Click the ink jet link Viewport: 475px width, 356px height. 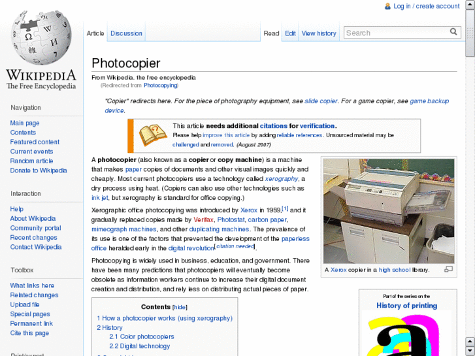tap(100, 198)
